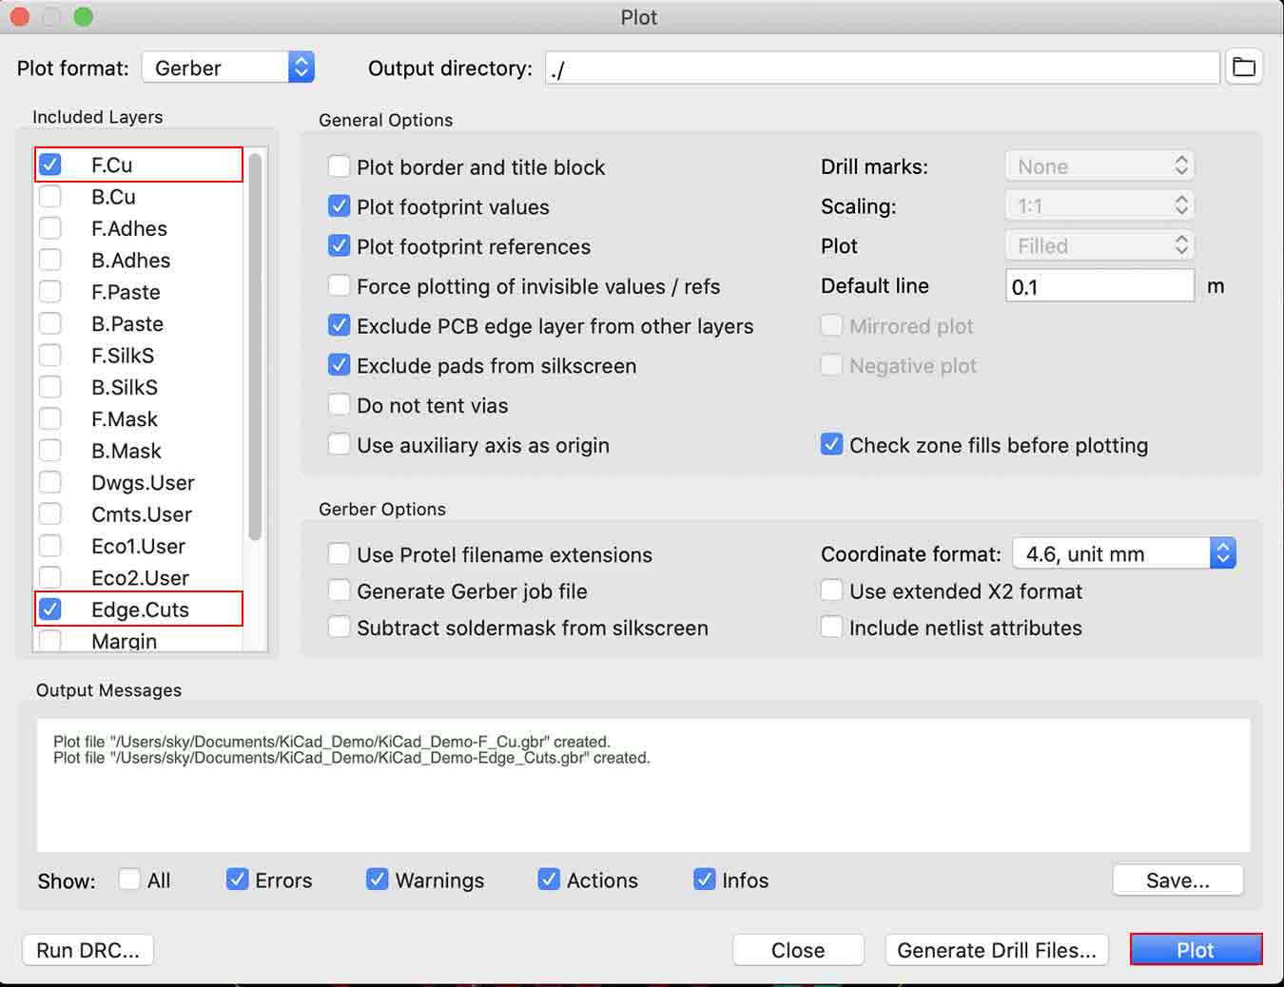Show All output messages

pyautogui.click(x=130, y=880)
